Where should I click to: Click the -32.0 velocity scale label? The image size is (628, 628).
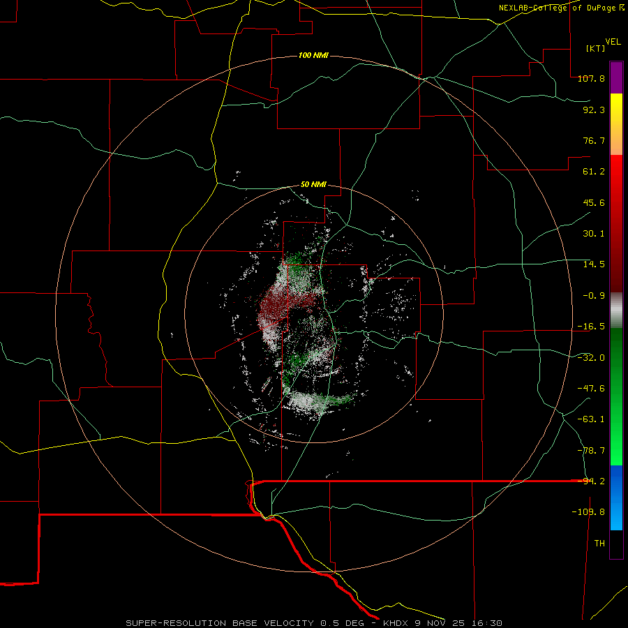point(591,358)
